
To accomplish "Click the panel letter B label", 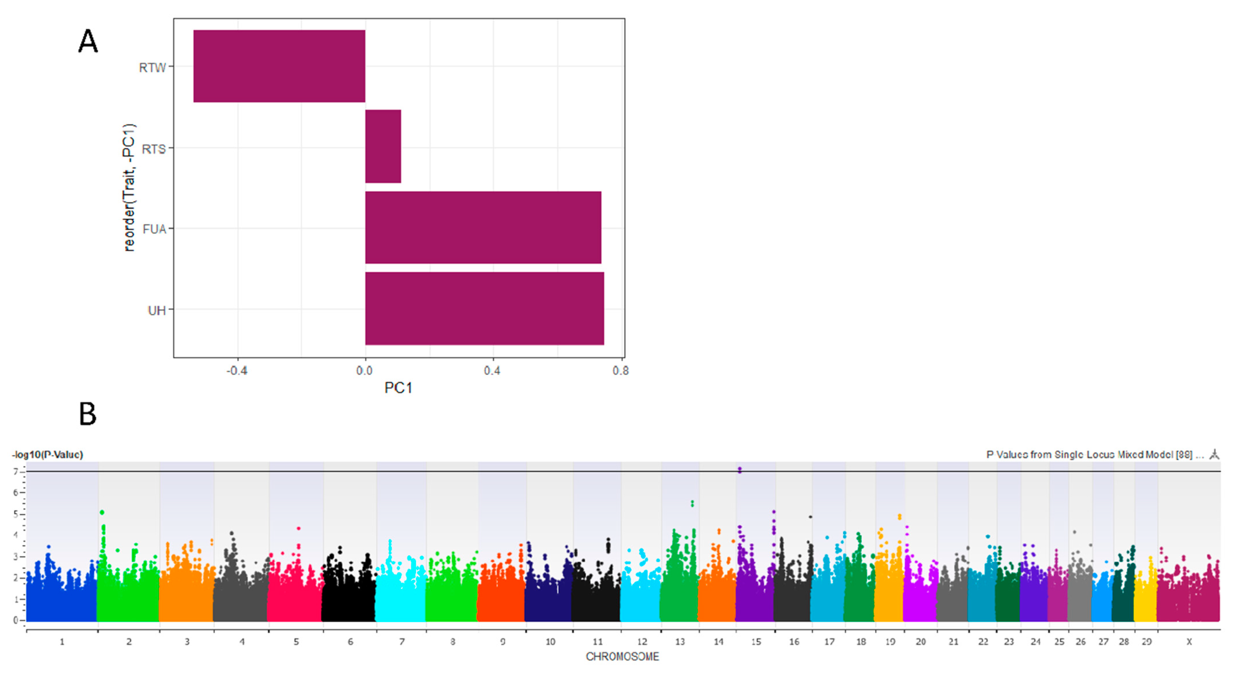I will tap(88, 414).
